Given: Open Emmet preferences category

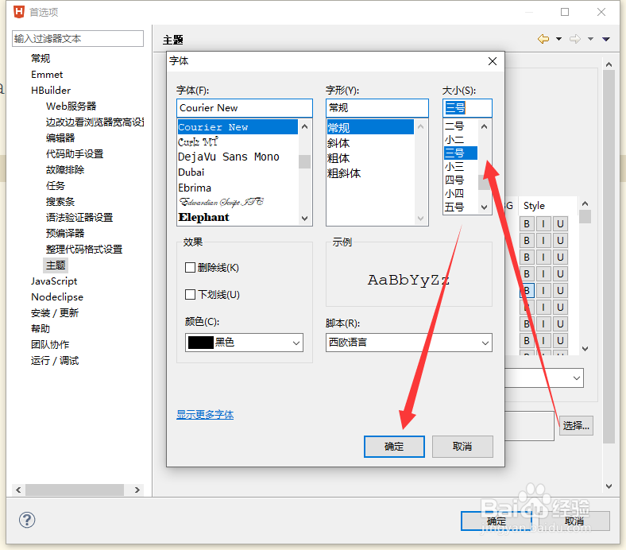Looking at the screenshot, I should pos(47,74).
